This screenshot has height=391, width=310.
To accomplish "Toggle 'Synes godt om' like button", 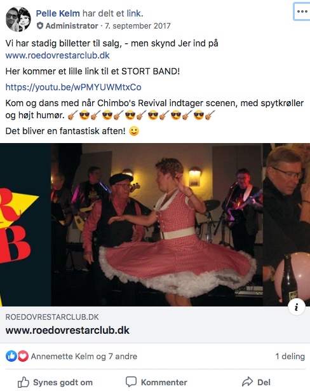I will point(55,382).
